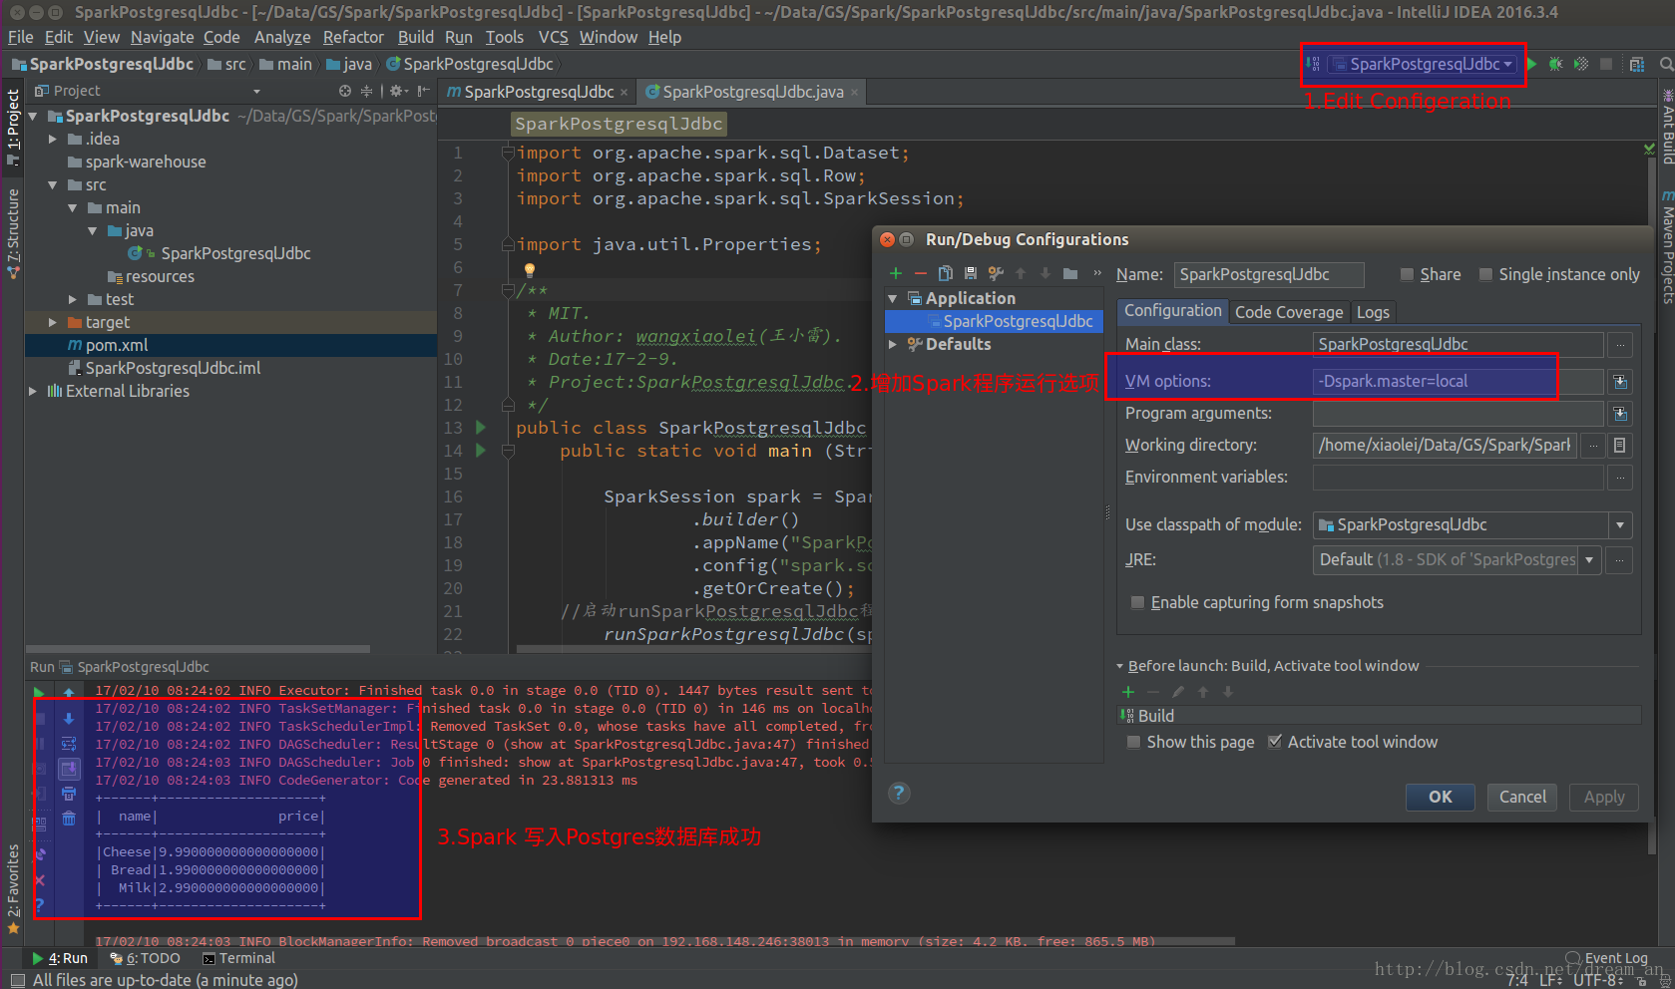Open the VCS menu
The width and height of the screenshot is (1675, 989).
(x=553, y=37)
